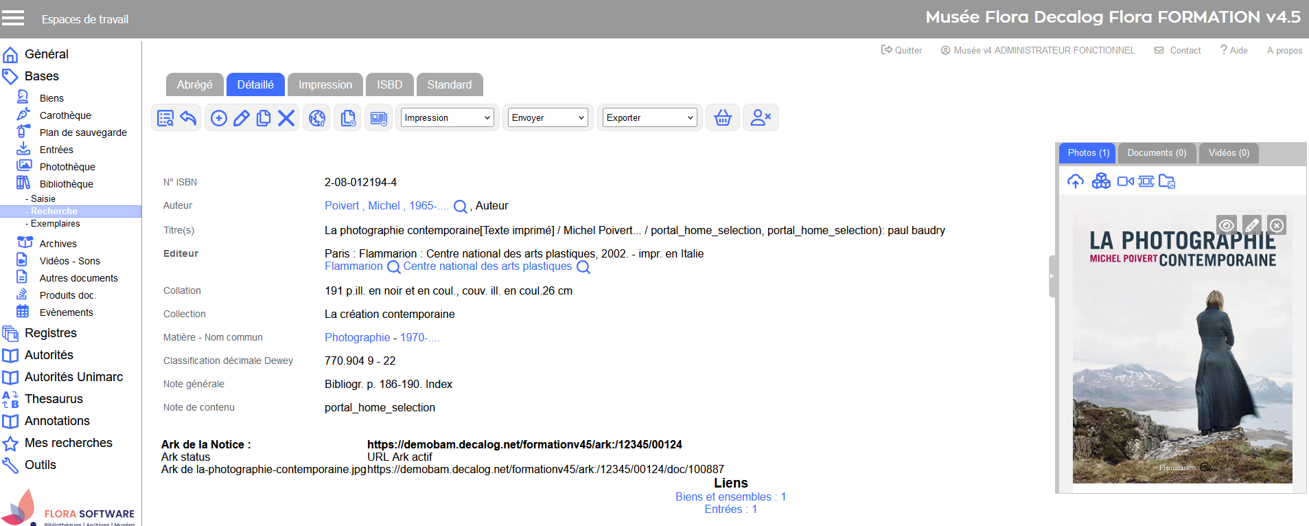Image resolution: width=1309 pixels, height=526 pixels.
Task: Click the globe publish icon
Action: coord(317,118)
